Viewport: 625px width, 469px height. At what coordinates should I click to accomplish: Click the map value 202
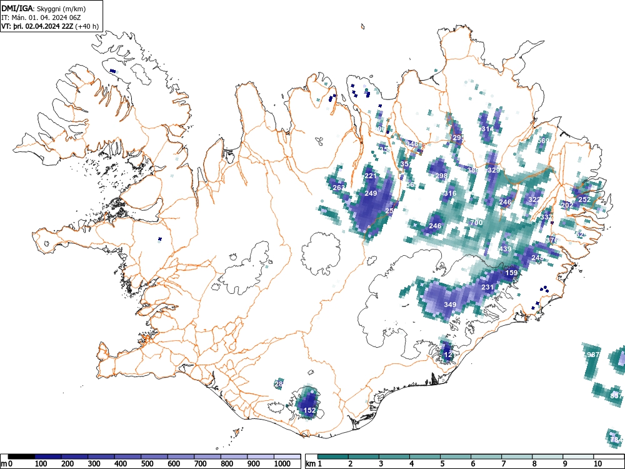[567, 205]
